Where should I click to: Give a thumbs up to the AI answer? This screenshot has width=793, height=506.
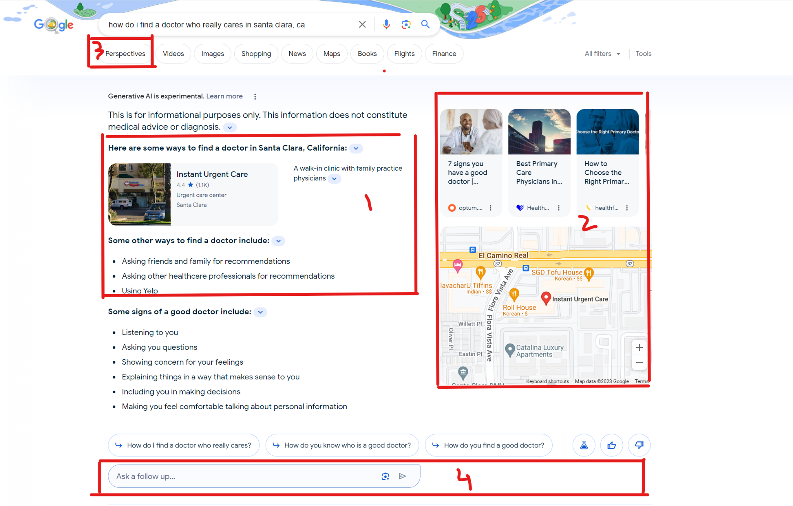click(611, 445)
